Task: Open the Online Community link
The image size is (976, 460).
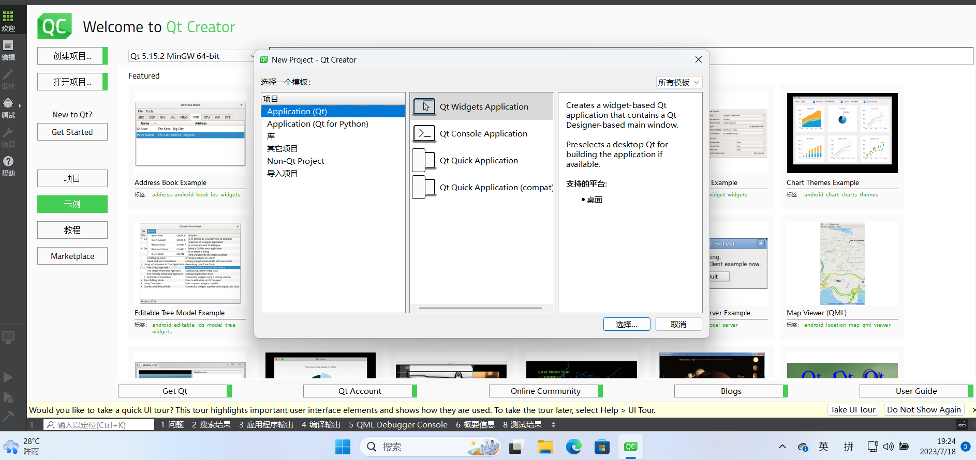Action: 546,391
